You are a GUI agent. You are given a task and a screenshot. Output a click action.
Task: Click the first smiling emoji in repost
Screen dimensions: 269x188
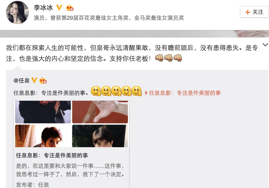(x=96, y=91)
